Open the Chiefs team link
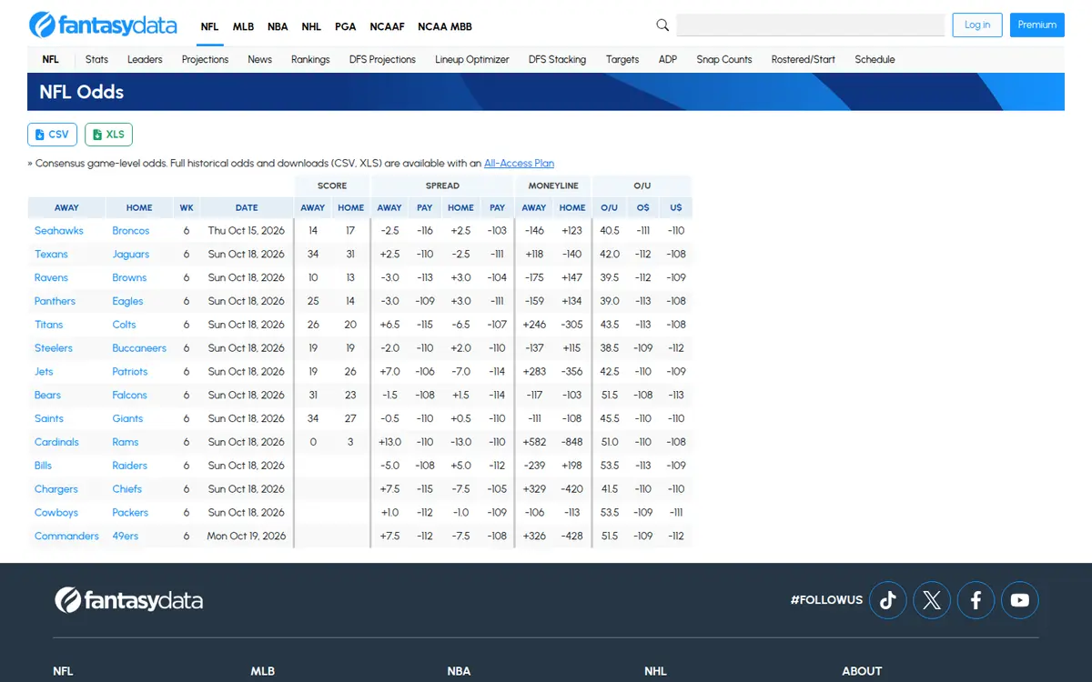This screenshot has width=1092, height=682. [x=127, y=489]
